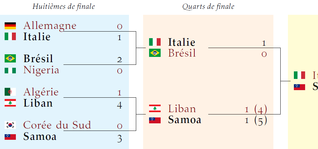Click the German flag next to Allemagne

(x=10, y=26)
